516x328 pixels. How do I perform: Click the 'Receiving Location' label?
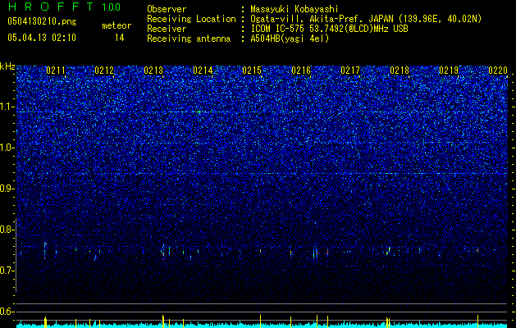[191, 19]
